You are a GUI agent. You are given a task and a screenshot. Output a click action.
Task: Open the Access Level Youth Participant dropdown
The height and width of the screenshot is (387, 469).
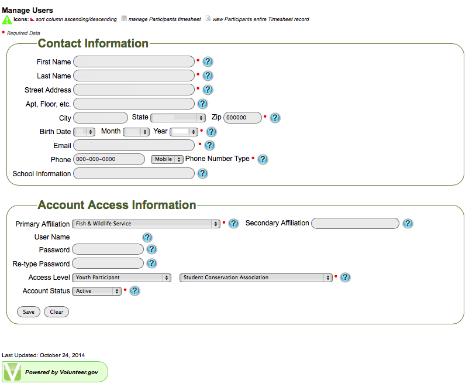(x=122, y=278)
